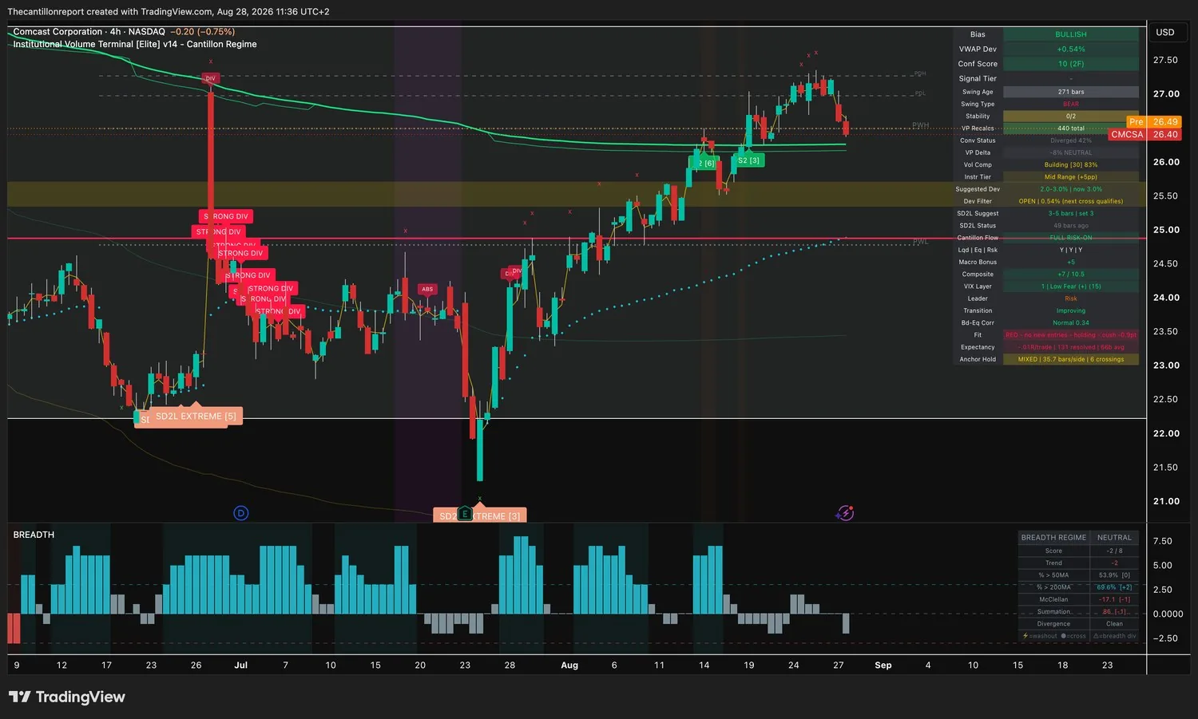Select the "+7 / 10.5" Composite value
1198x719 pixels.
1071,274
